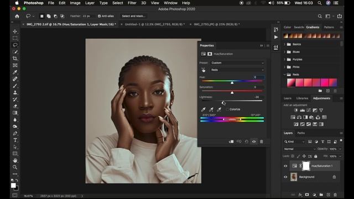Toggle lock transparent pixels
The image size is (354, 199).
coord(293,156)
